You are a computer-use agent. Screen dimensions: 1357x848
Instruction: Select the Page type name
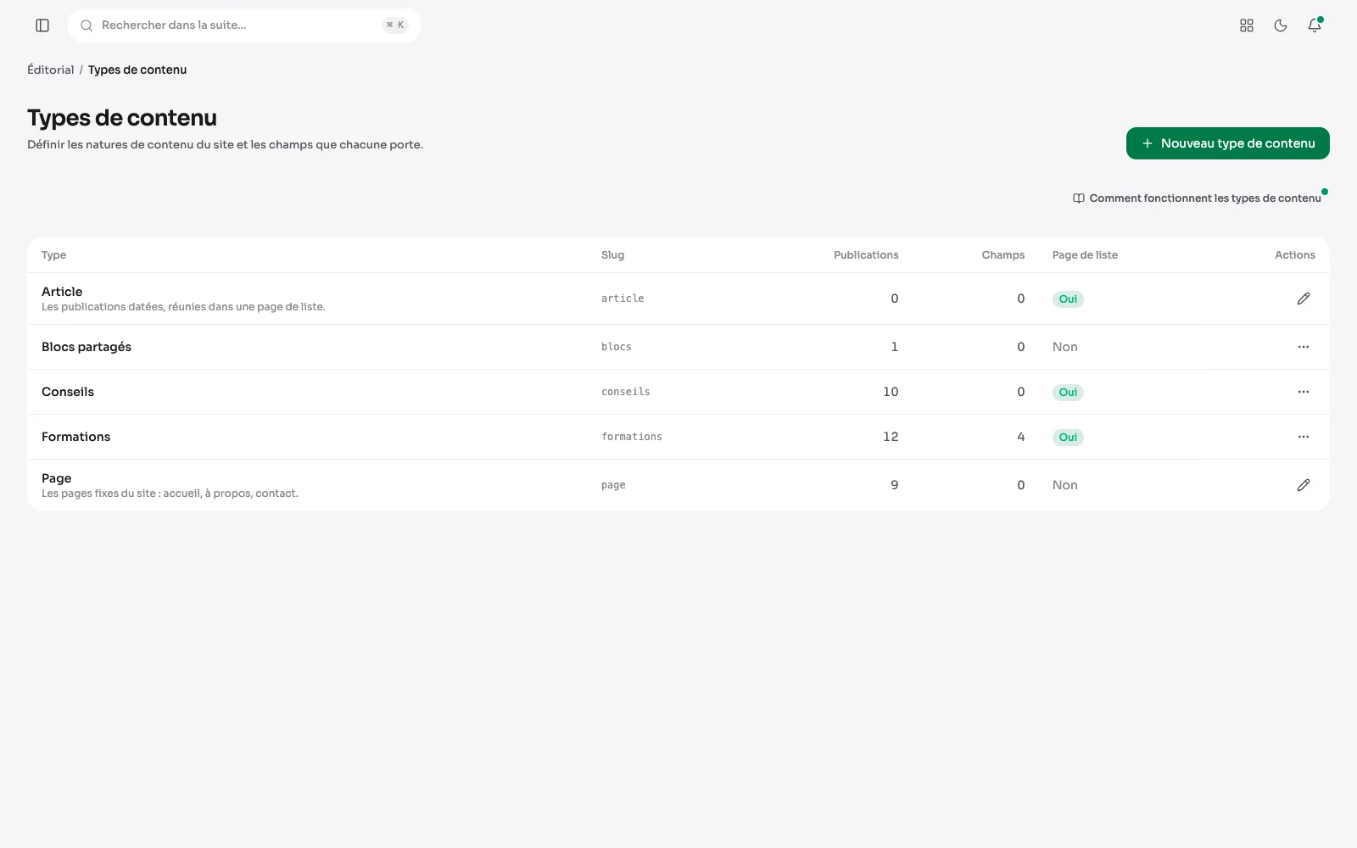pos(57,478)
